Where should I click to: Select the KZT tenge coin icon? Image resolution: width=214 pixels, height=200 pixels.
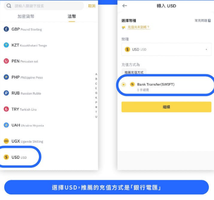click(6, 45)
